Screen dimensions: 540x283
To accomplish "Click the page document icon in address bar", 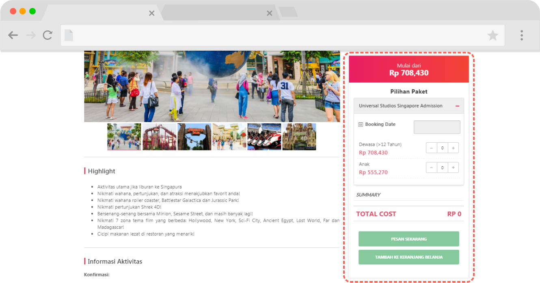I will 69,35.
